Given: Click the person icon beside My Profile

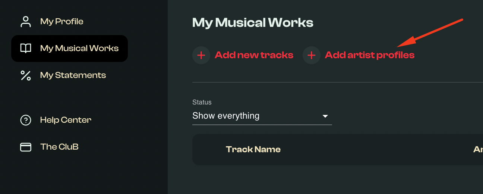Looking at the screenshot, I should click(26, 22).
